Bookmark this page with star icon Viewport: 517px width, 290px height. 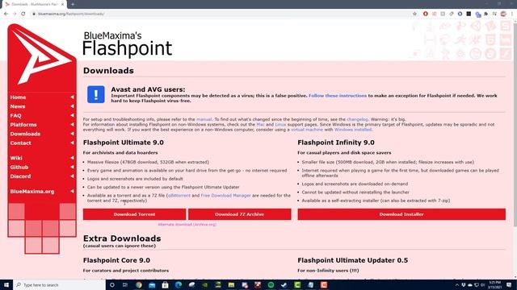click(x=414, y=14)
